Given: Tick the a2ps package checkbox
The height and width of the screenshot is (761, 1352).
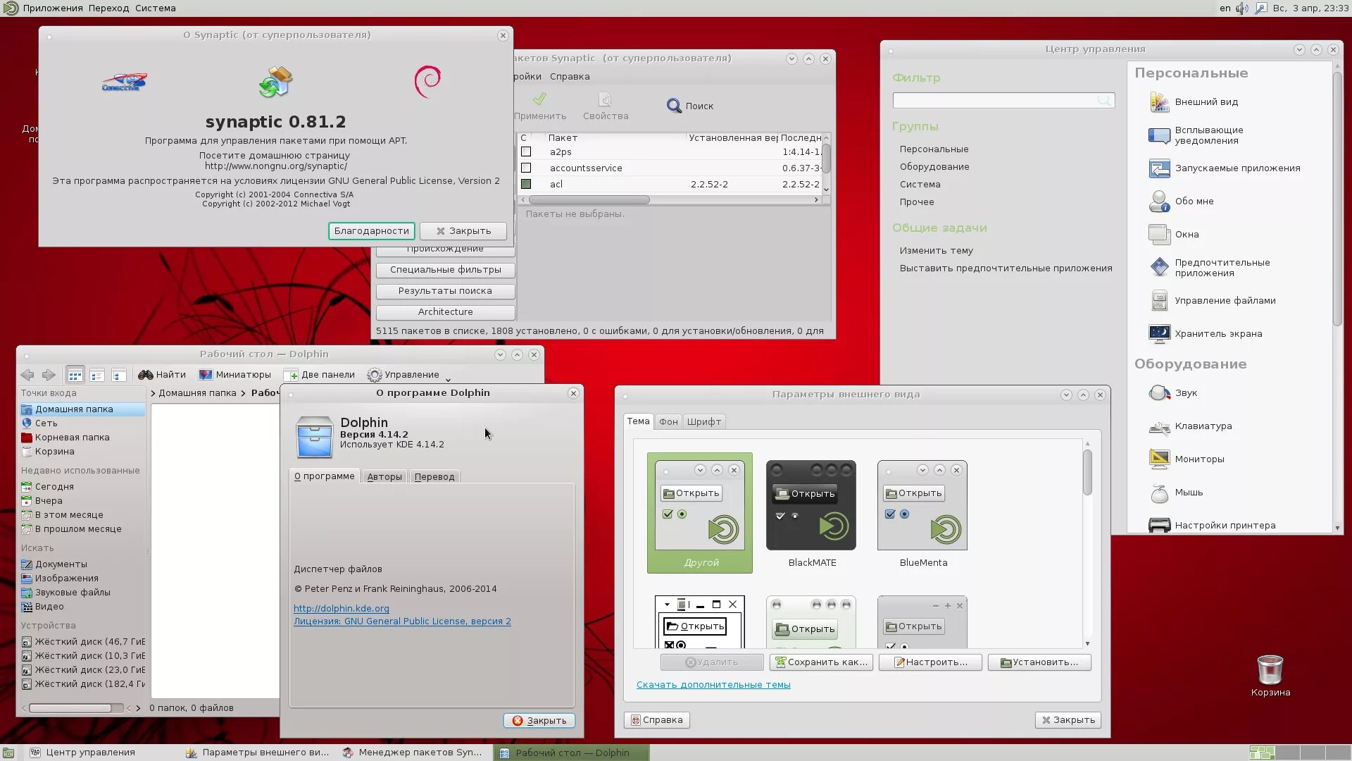Looking at the screenshot, I should [x=526, y=152].
